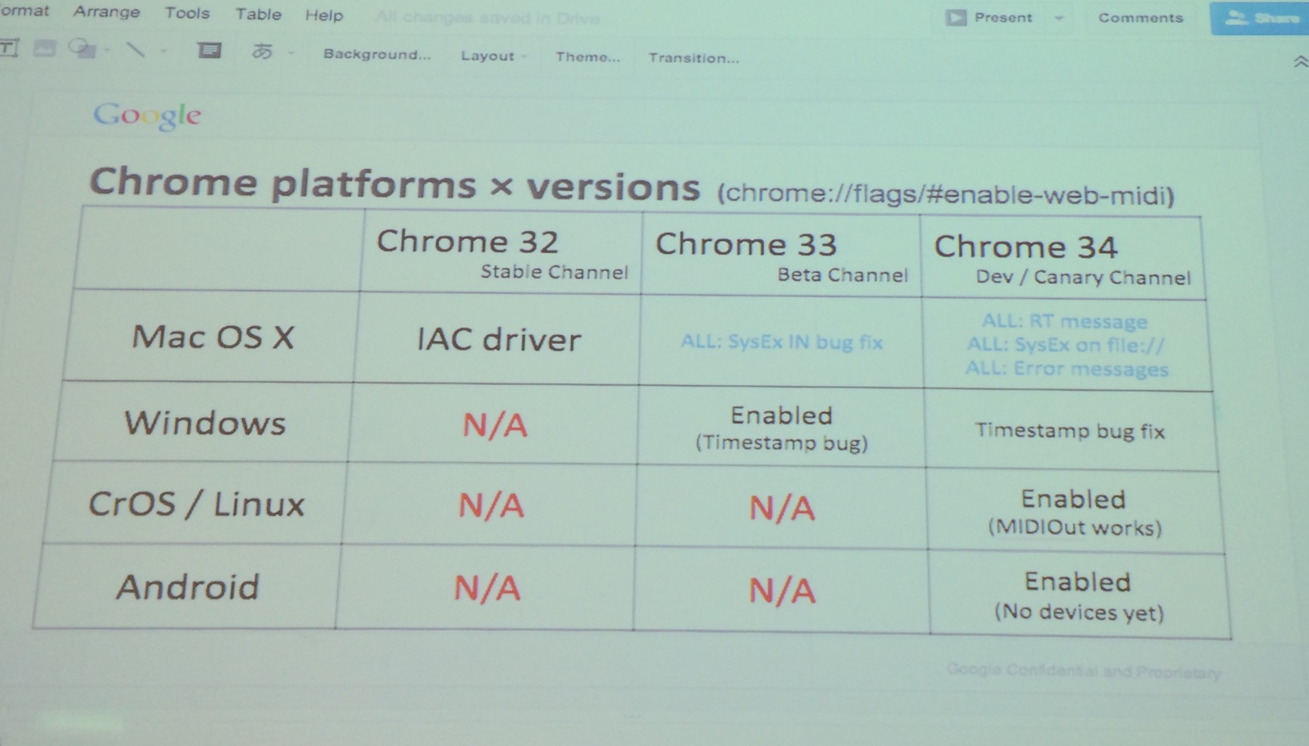Open the Arrange menu
1309x746 pixels.
pyautogui.click(x=106, y=12)
